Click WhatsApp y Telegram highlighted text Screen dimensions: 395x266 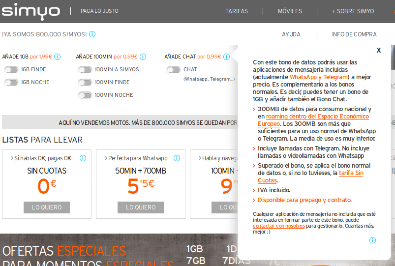click(x=319, y=77)
